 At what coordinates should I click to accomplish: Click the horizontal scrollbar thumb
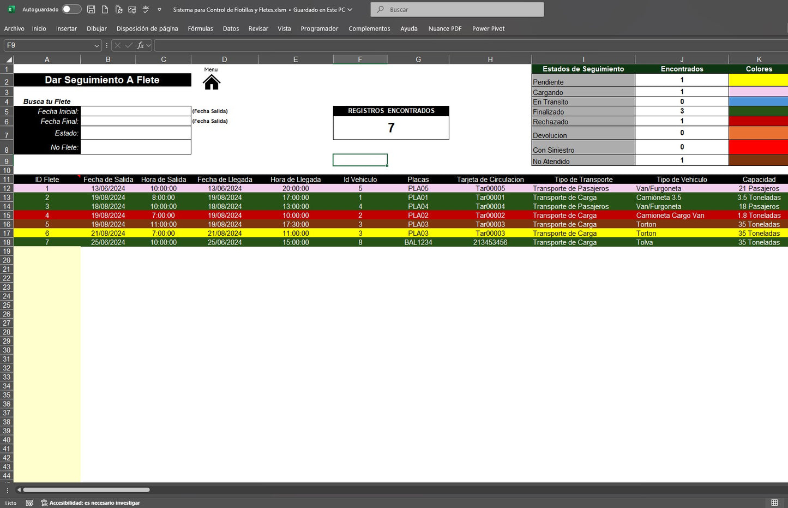pos(86,490)
